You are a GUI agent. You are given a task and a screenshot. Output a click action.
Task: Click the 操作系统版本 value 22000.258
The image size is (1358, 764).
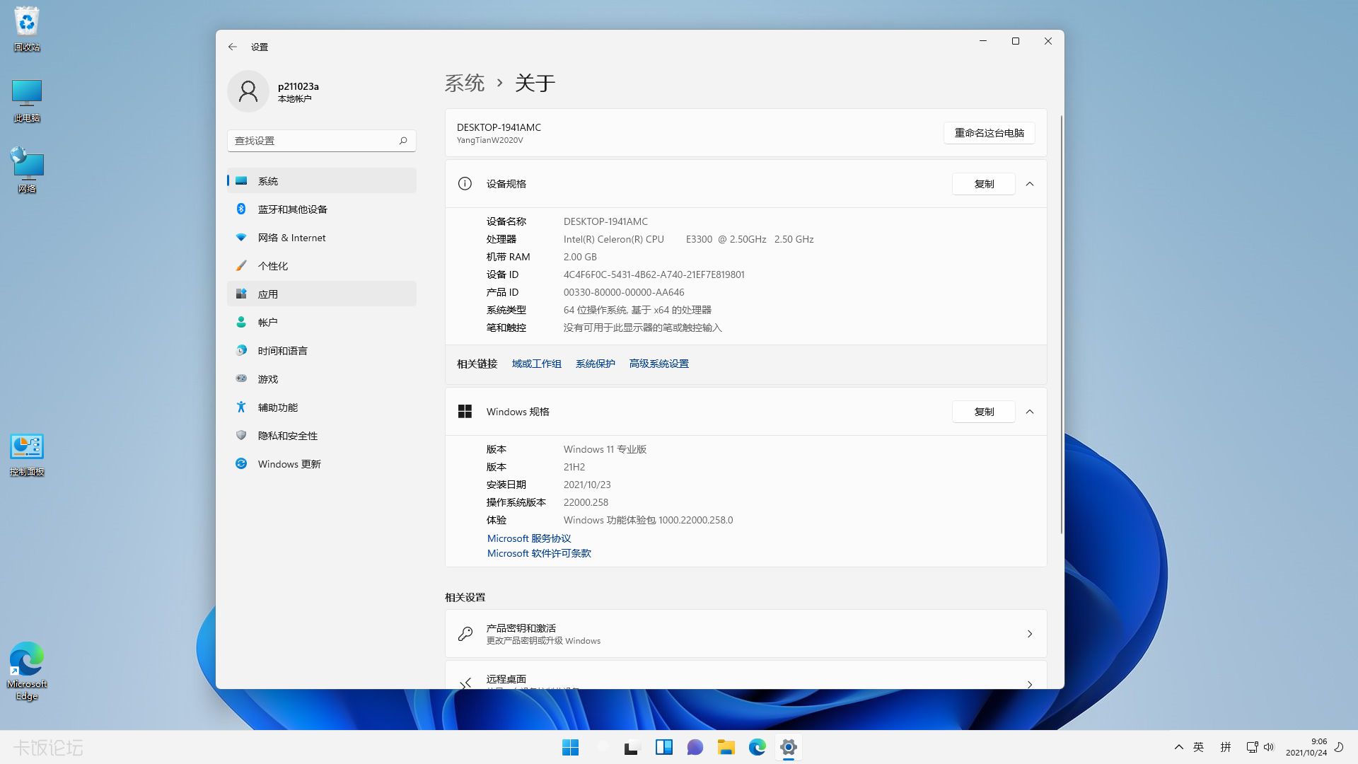coord(586,502)
